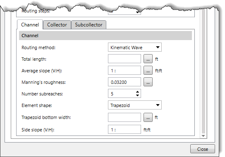This screenshot has height=157, width=225.
Task: Open the Manning's roughness ellipsis button
Action: pos(148,82)
